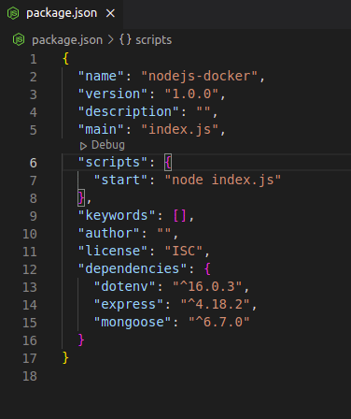The height and width of the screenshot is (419, 351).
Task: Click the breadcrumb chevron separator
Action: tap(111, 40)
